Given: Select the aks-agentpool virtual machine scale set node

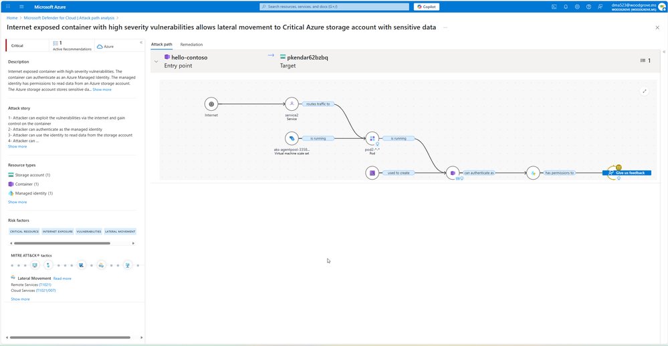Looking at the screenshot, I should click(292, 138).
